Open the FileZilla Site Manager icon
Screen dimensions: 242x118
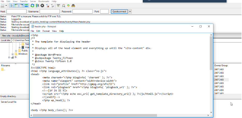pyautogui.click(x=3, y=6)
